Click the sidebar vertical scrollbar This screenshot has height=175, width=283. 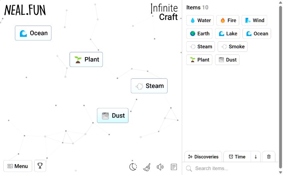click(280, 87)
